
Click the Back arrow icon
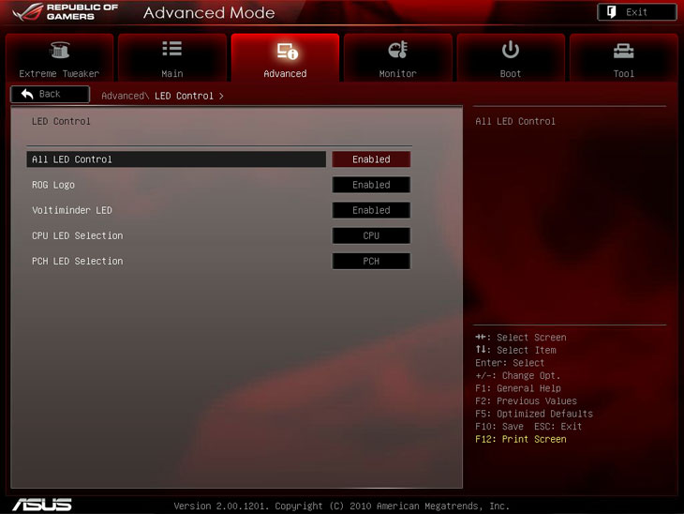[x=26, y=95]
